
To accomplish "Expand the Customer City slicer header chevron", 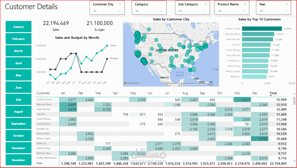I will 120,4.
